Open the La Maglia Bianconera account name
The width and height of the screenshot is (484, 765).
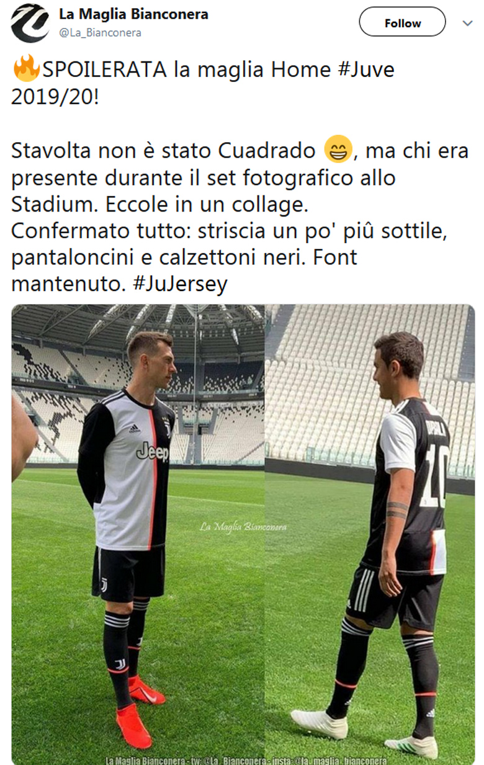133,14
